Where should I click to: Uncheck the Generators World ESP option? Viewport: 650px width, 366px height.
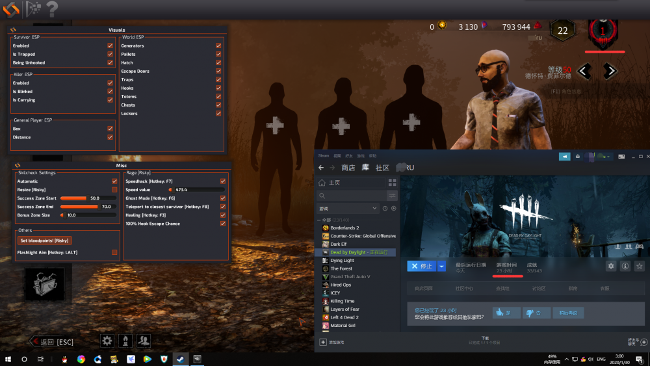[218, 46]
